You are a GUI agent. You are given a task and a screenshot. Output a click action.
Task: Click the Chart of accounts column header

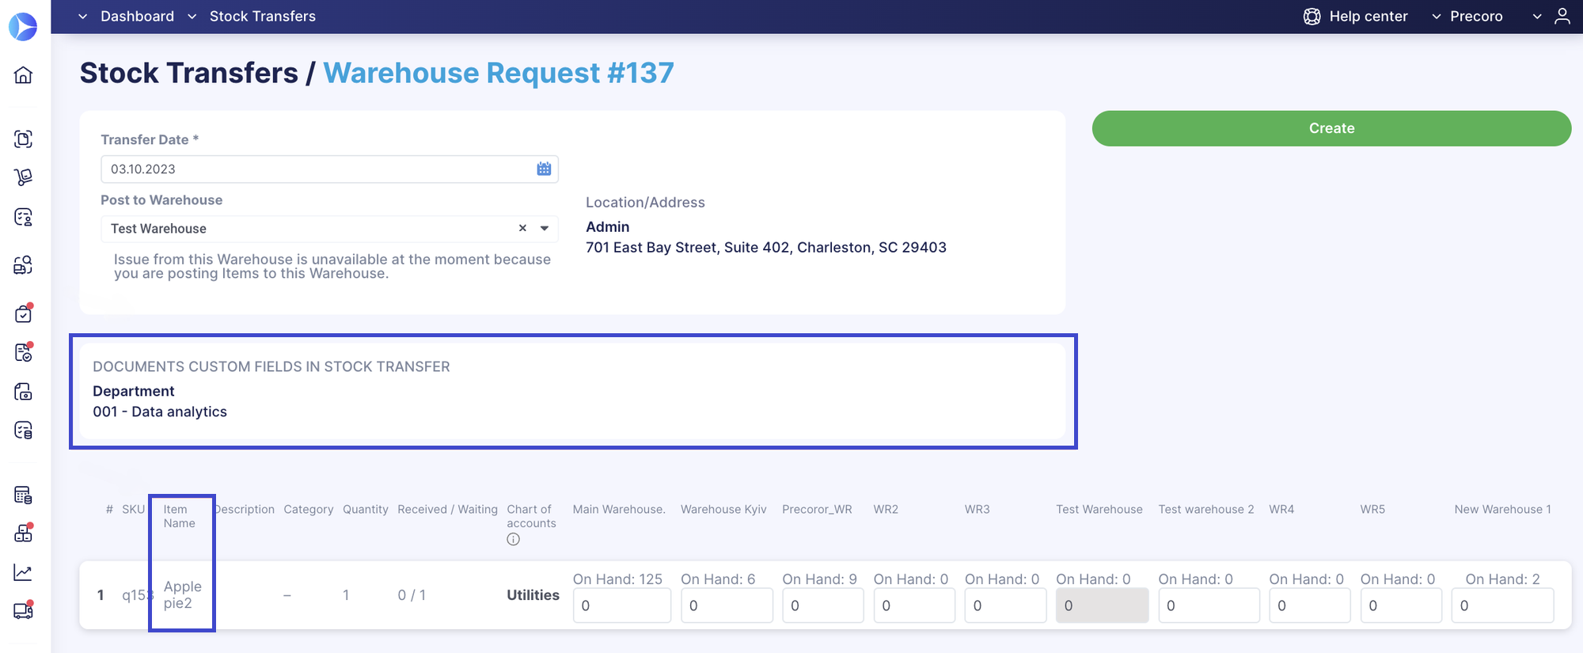(531, 516)
